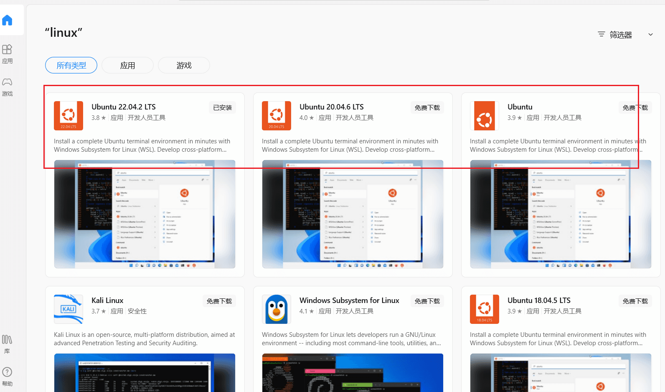The width and height of the screenshot is (665, 392).
Task: Click the Windows Subsystem for Linux penguin icon
Action: [x=277, y=309]
